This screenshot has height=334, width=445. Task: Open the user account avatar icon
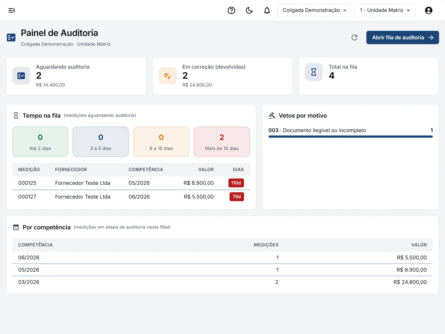click(x=429, y=10)
